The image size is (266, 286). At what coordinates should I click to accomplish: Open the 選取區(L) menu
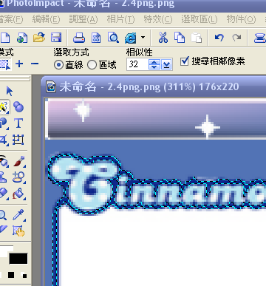click(x=199, y=19)
